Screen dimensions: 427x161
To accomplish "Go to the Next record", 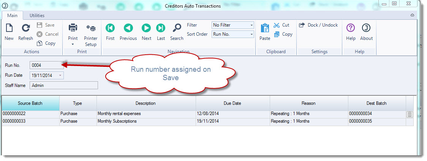I will point(146,32).
